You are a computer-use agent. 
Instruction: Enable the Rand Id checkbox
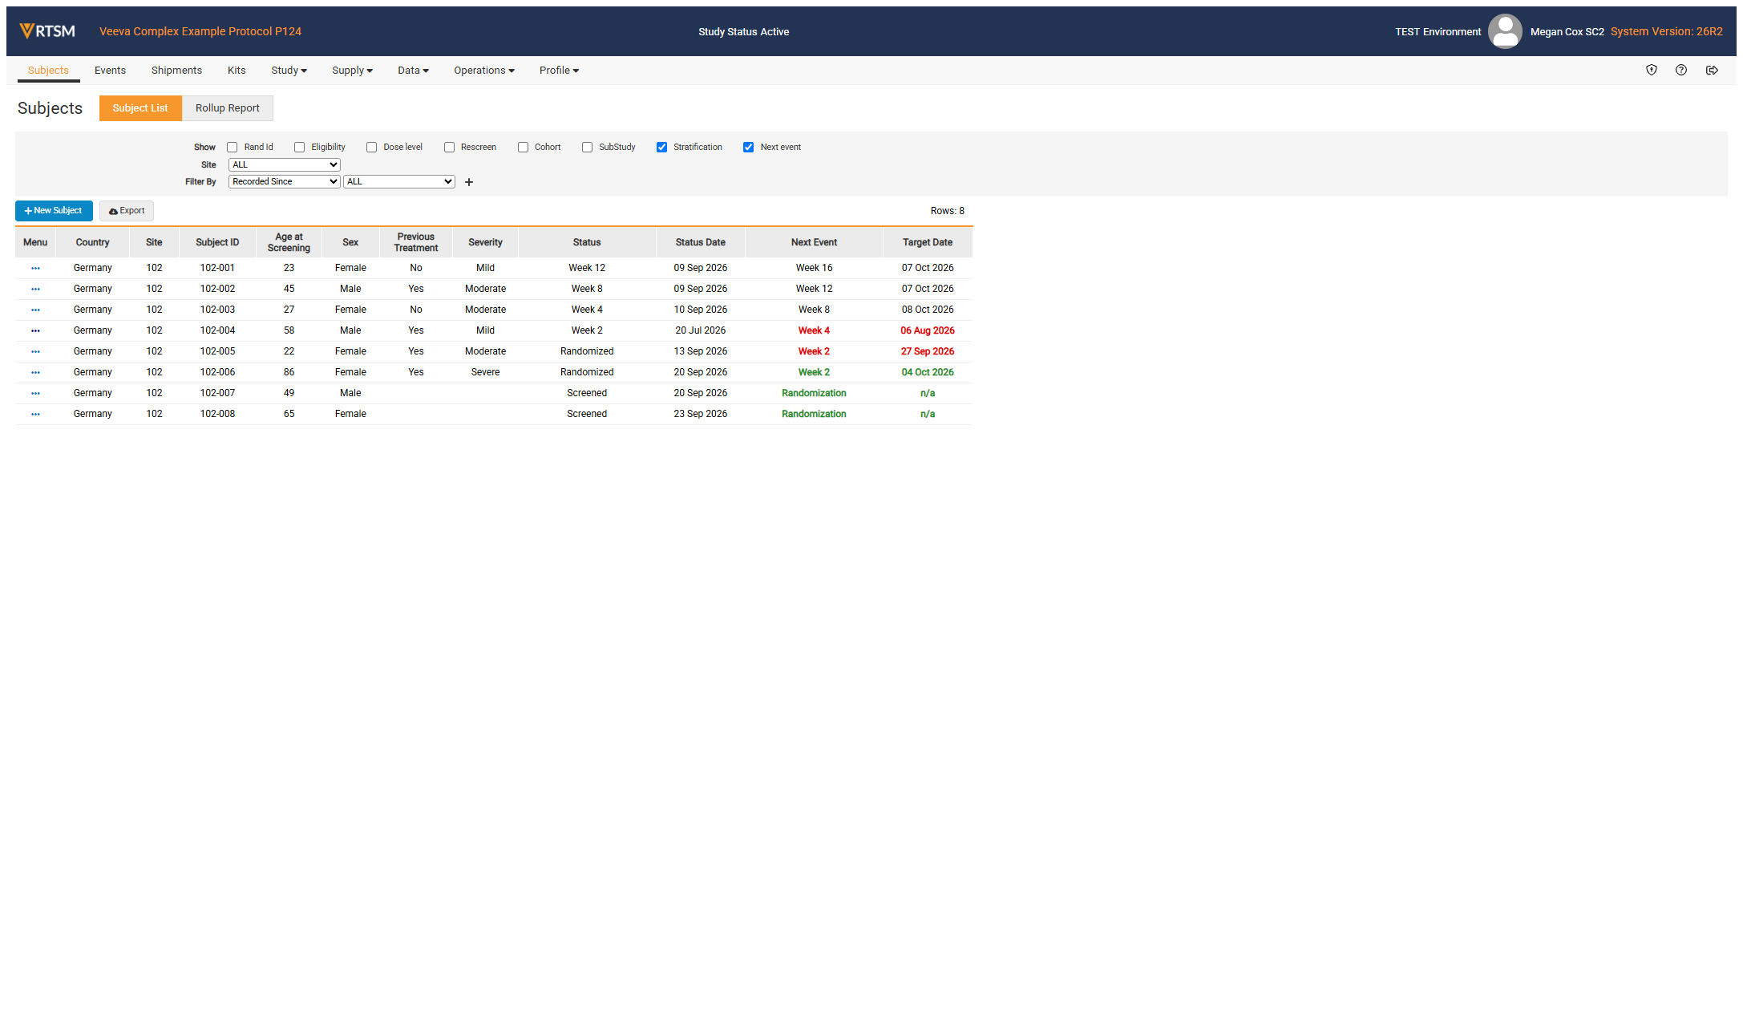pos(233,148)
